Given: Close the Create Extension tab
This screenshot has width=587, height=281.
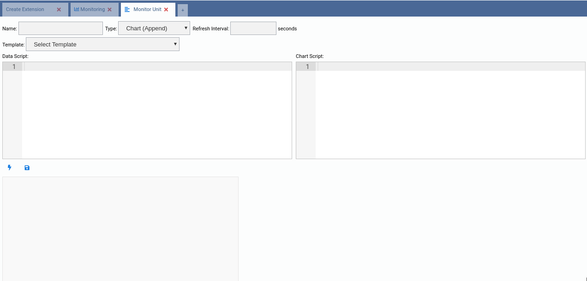Looking at the screenshot, I should point(59,10).
